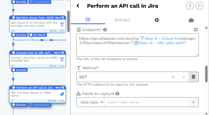Select the list settings tab

(88, 20)
